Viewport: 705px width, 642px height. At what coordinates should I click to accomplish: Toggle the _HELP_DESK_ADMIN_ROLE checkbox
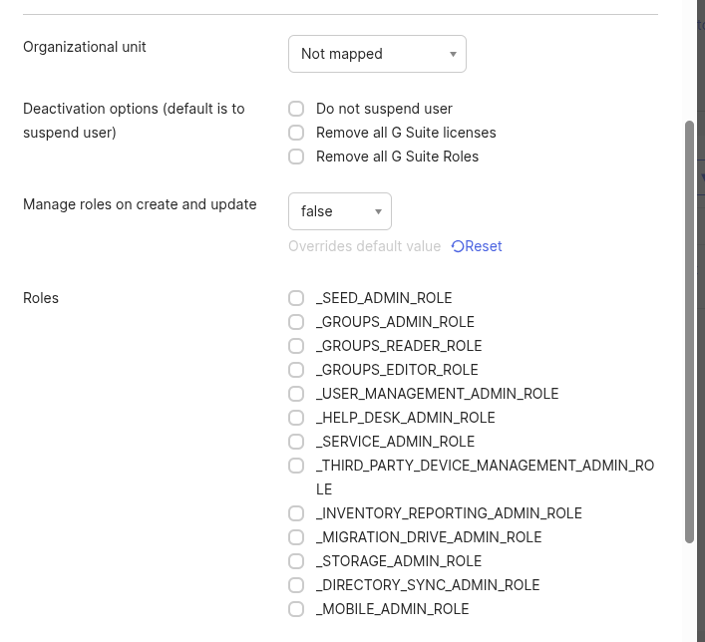click(296, 418)
